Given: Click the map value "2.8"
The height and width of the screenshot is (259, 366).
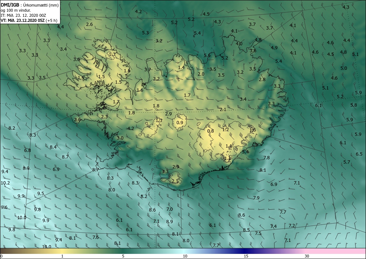Looking at the screenshot, I should [262, 80].
